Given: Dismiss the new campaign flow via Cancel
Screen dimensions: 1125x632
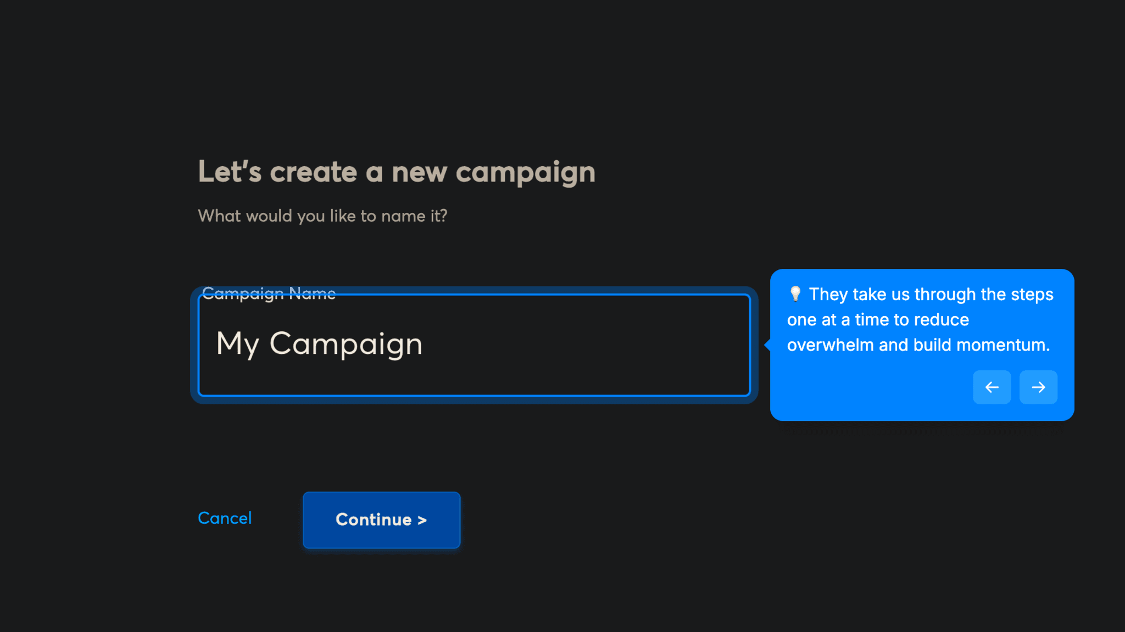Looking at the screenshot, I should tap(224, 518).
